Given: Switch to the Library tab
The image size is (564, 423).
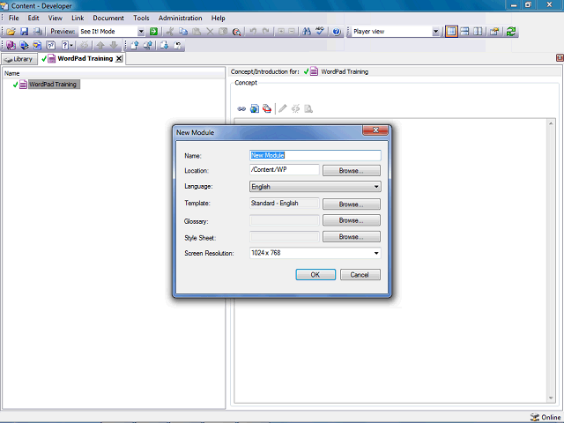Looking at the screenshot, I should [x=19, y=59].
